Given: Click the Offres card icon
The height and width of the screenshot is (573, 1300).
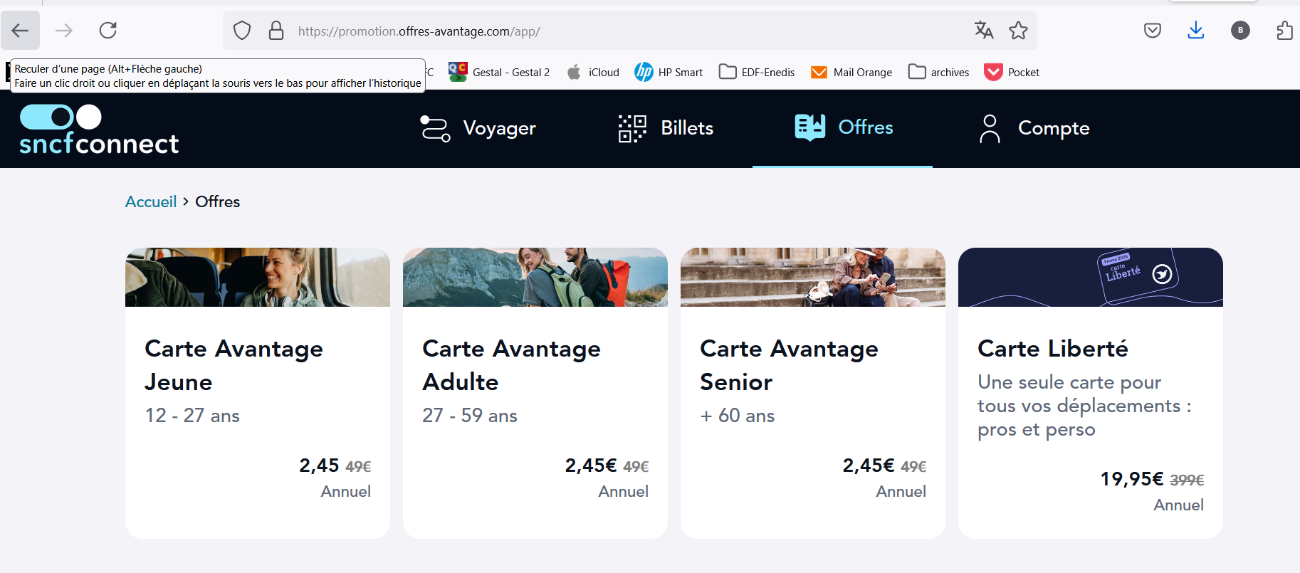Looking at the screenshot, I should click(x=810, y=127).
